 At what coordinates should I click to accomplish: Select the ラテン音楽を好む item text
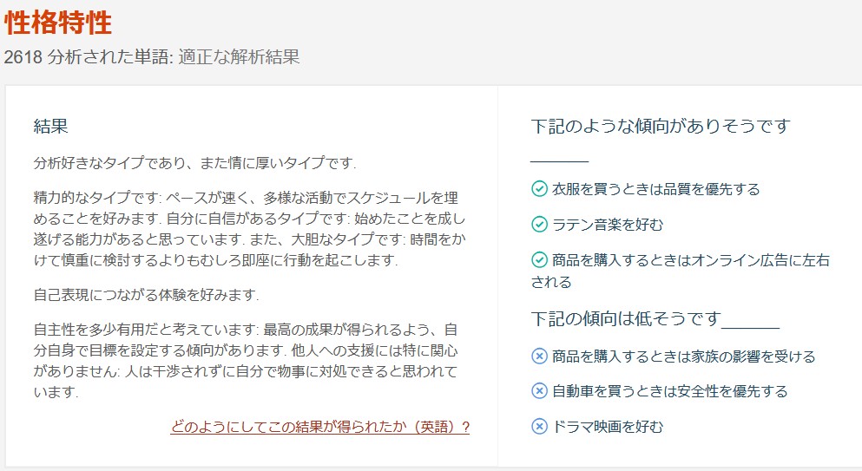608,225
